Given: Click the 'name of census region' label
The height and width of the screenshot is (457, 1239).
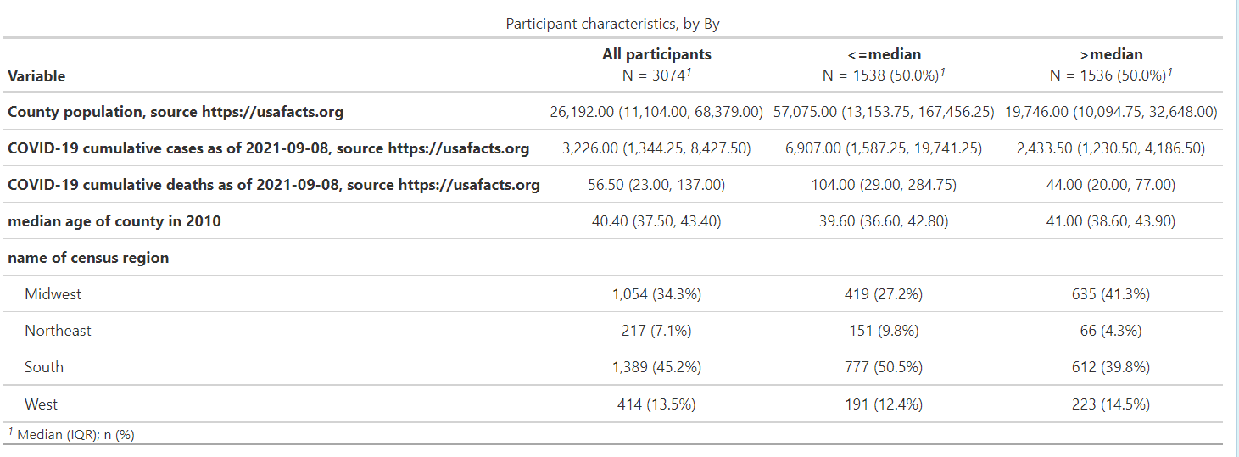Looking at the screenshot, I should [88, 258].
